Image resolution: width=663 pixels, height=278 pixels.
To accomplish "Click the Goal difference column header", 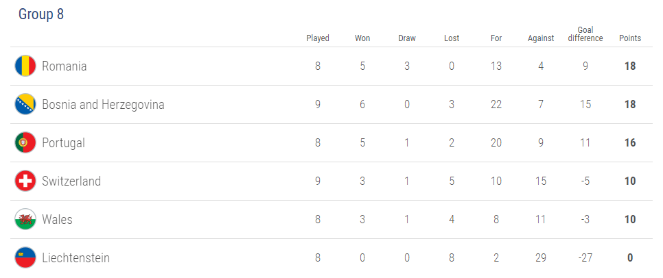I will pos(585,34).
